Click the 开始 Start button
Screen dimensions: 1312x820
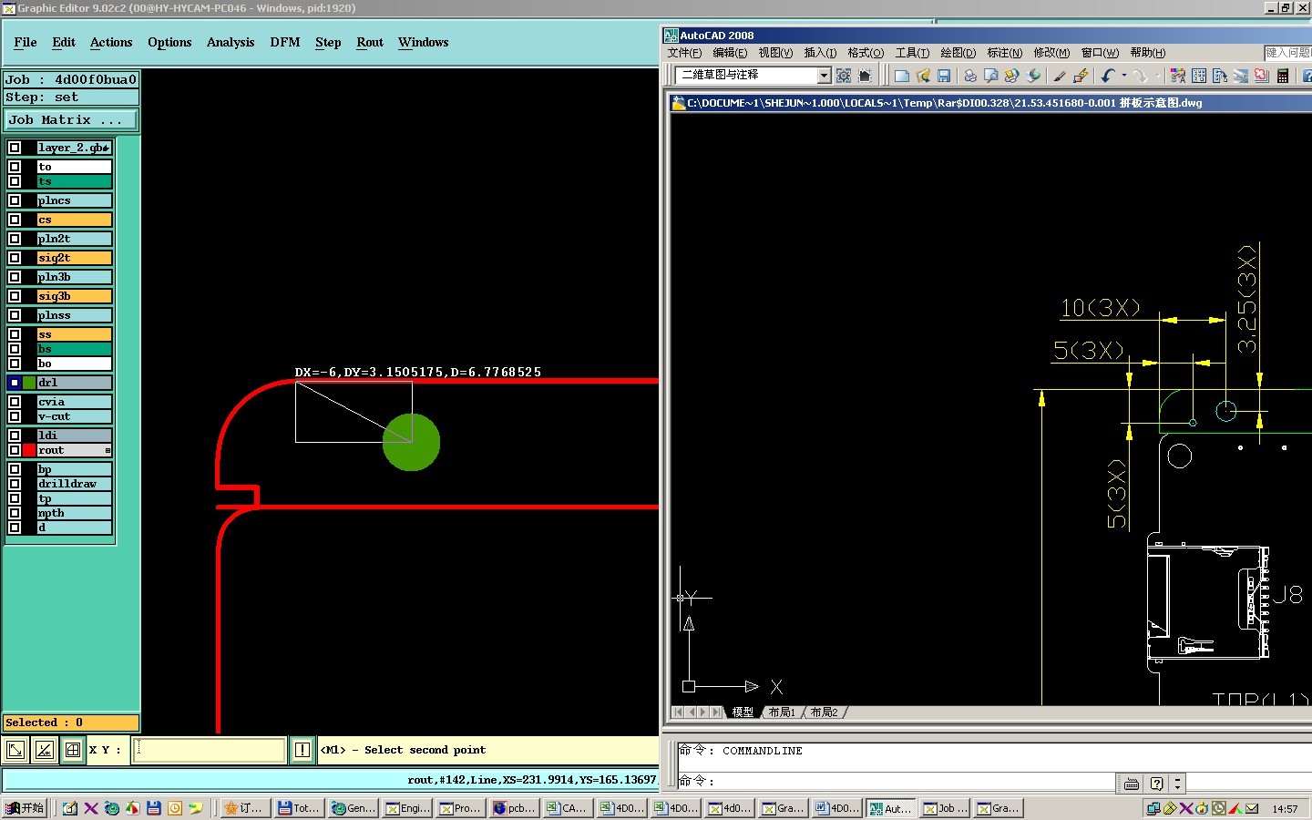coord(25,808)
